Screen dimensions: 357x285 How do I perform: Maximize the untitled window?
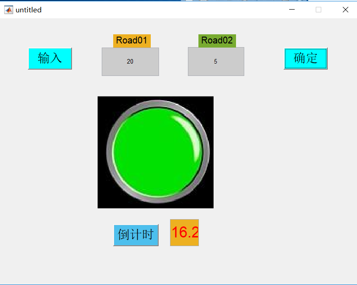(x=319, y=10)
